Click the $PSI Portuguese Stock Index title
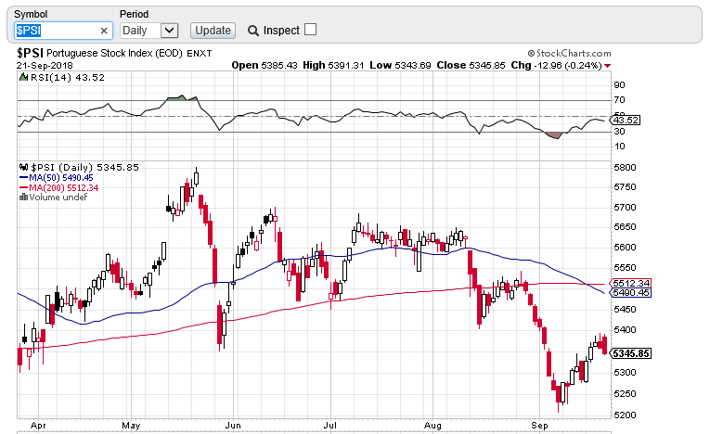 click(x=114, y=54)
